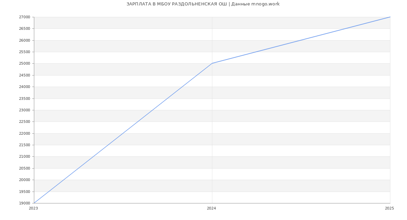Click the 26000 y-axis label
Viewport: 407px width, 220px height.
[x=24, y=41]
